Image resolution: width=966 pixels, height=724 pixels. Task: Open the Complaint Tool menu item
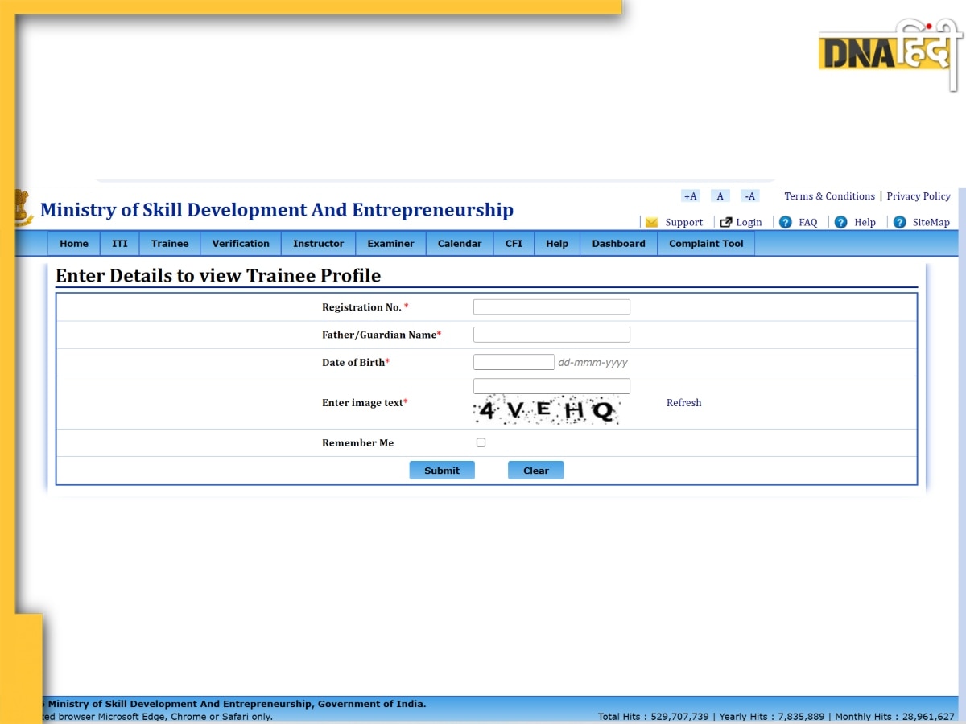(706, 244)
